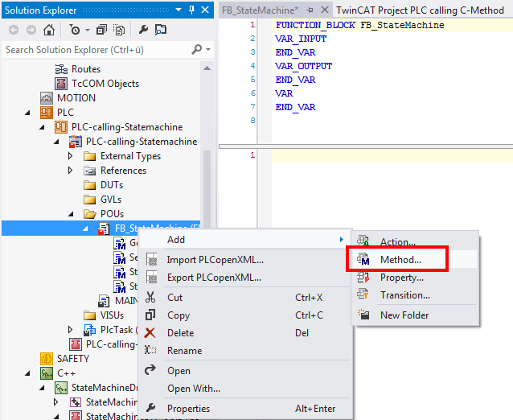Image resolution: width=513 pixels, height=420 pixels.
Task: Click the VAR_INPUT declaration line
Action: (x=301, y=39)
